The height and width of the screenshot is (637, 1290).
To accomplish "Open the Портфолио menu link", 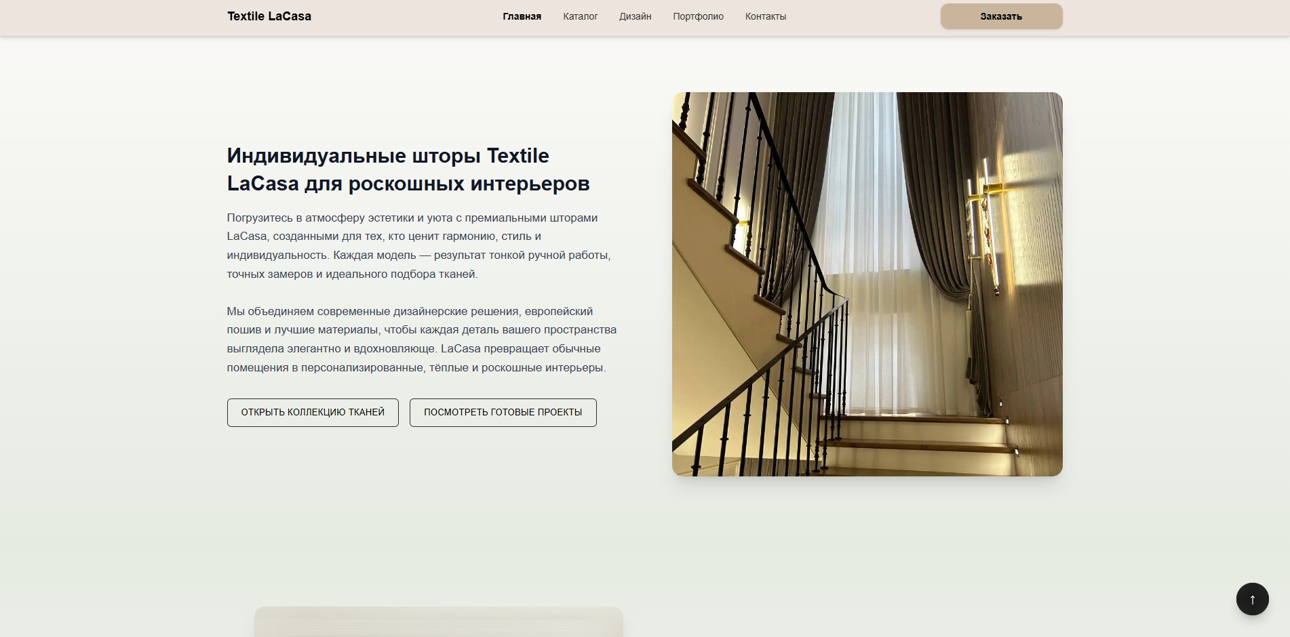I will pyautogui.click(x=698, y=16).
